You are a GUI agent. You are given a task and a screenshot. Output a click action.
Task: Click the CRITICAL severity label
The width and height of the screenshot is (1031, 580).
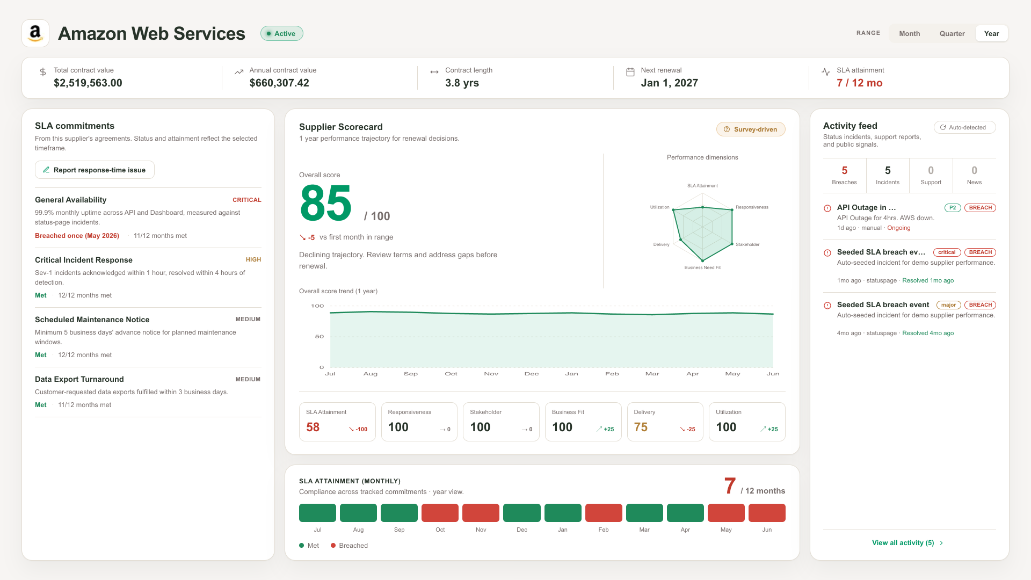click(x=247, y=200)
